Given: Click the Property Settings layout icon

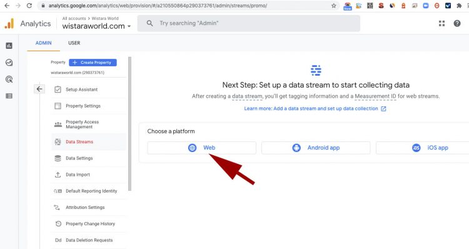Looking at the screenshot, I should click(58, 106).
